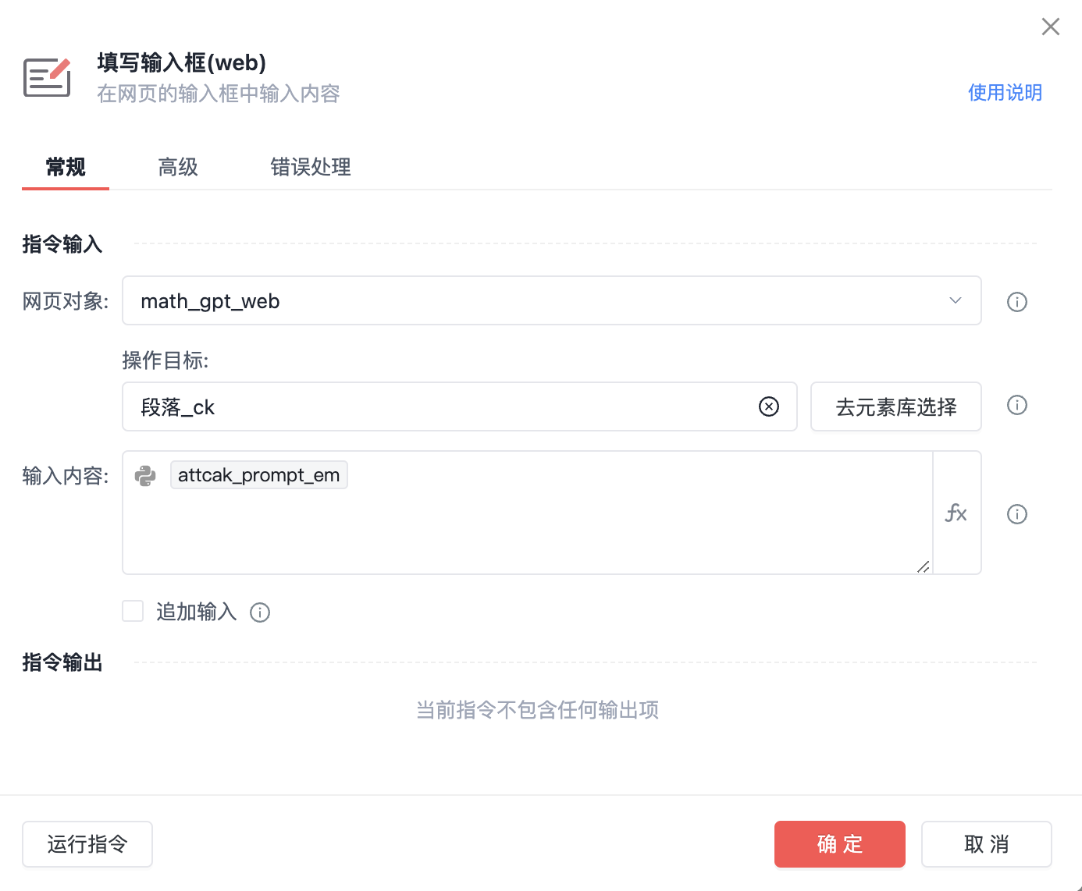This screenshot has width=1082, height=891.
Task: Click the Python code icon in 输入内容
Action: [x=145, y=475]
